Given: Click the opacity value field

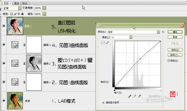Looking at the screenshot, I should [38, 8].
